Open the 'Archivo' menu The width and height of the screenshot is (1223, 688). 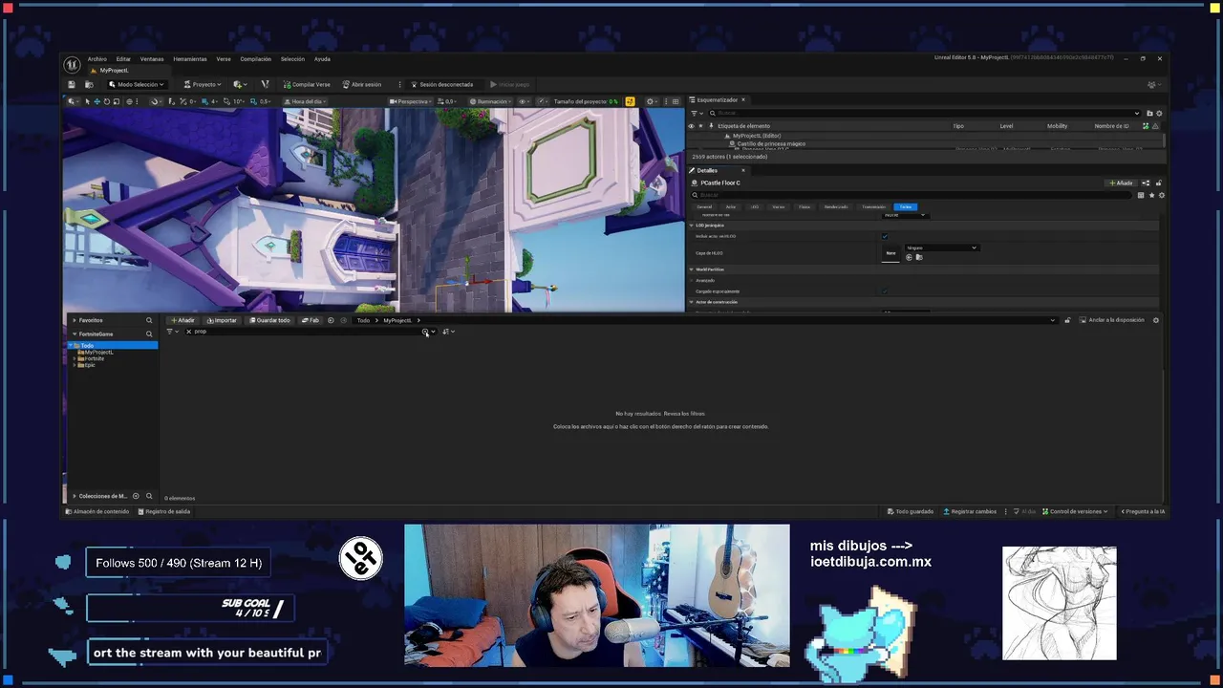tap(97, 59)
